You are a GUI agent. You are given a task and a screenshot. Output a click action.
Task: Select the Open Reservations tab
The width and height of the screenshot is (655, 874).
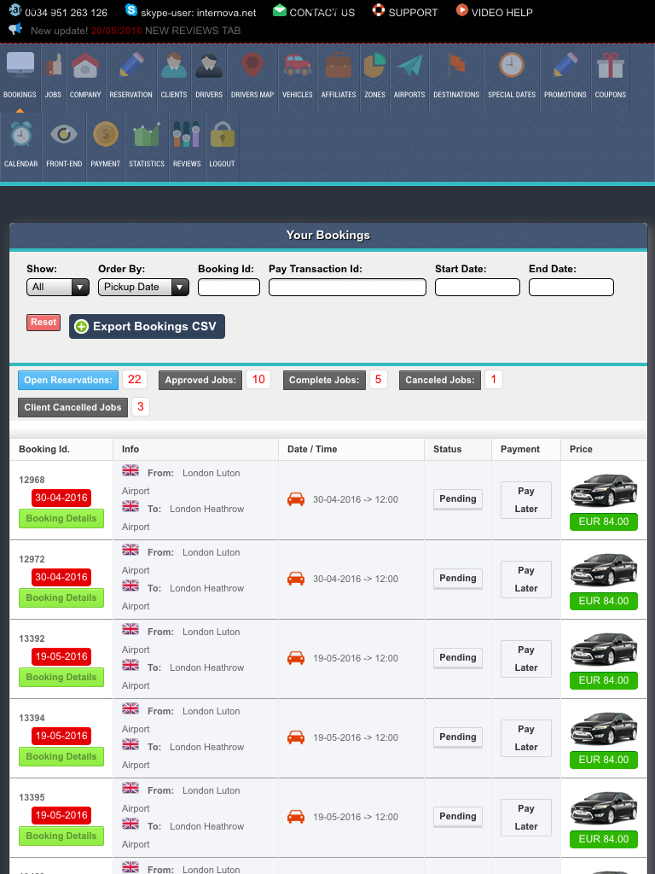tap(68, 380)
